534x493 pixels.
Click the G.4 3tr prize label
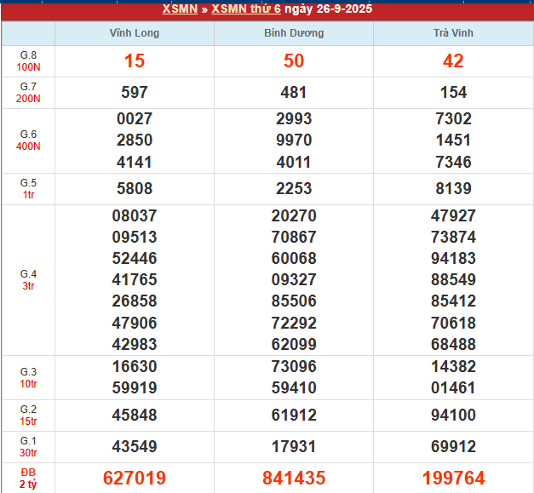pyautogui.click(x=28, y=279)
